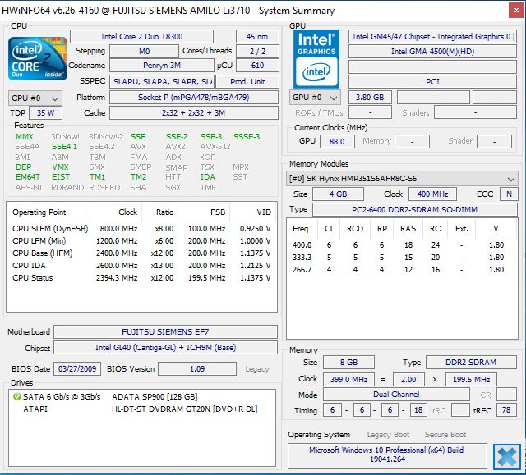526x475 pixels.
Task: Click the Windows 10 Professional OS field
Action: [387, 454]
